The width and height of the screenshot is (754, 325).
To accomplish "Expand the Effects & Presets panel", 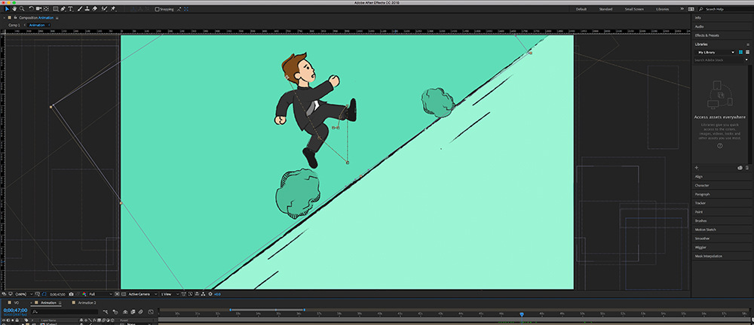I will [707, 35].
